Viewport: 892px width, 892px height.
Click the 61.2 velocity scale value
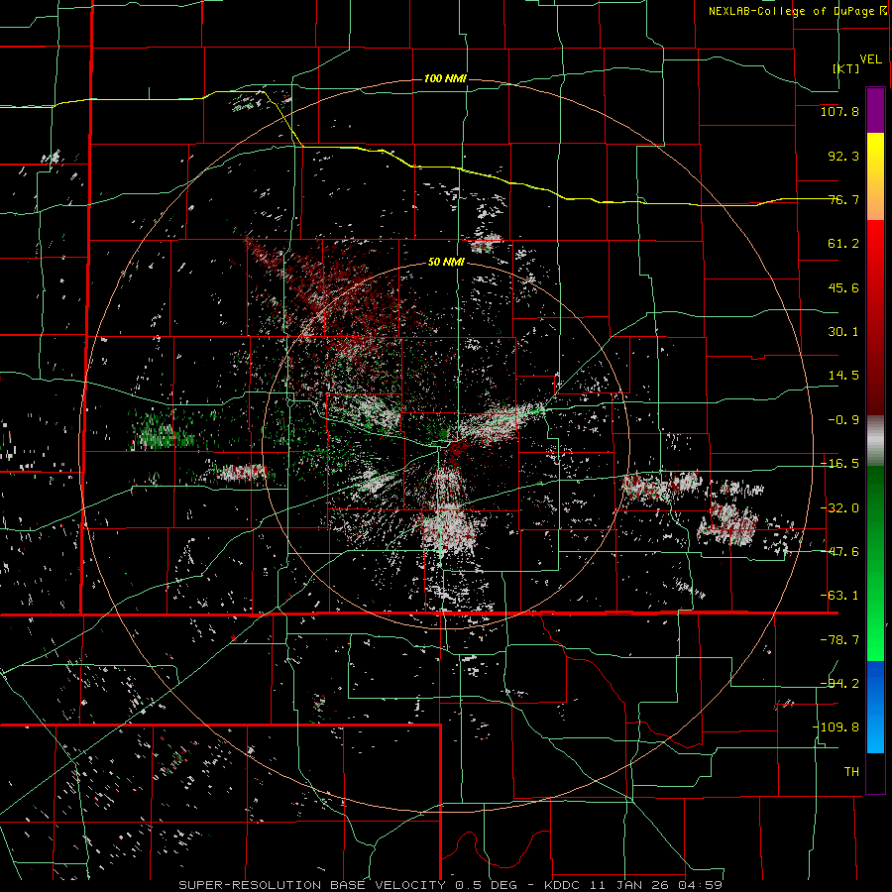[x=843, y=244]
